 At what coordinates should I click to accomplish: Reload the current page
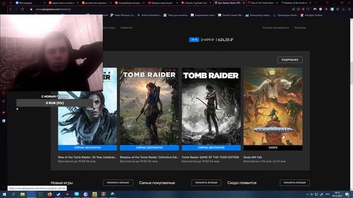(x=23, y=9)
